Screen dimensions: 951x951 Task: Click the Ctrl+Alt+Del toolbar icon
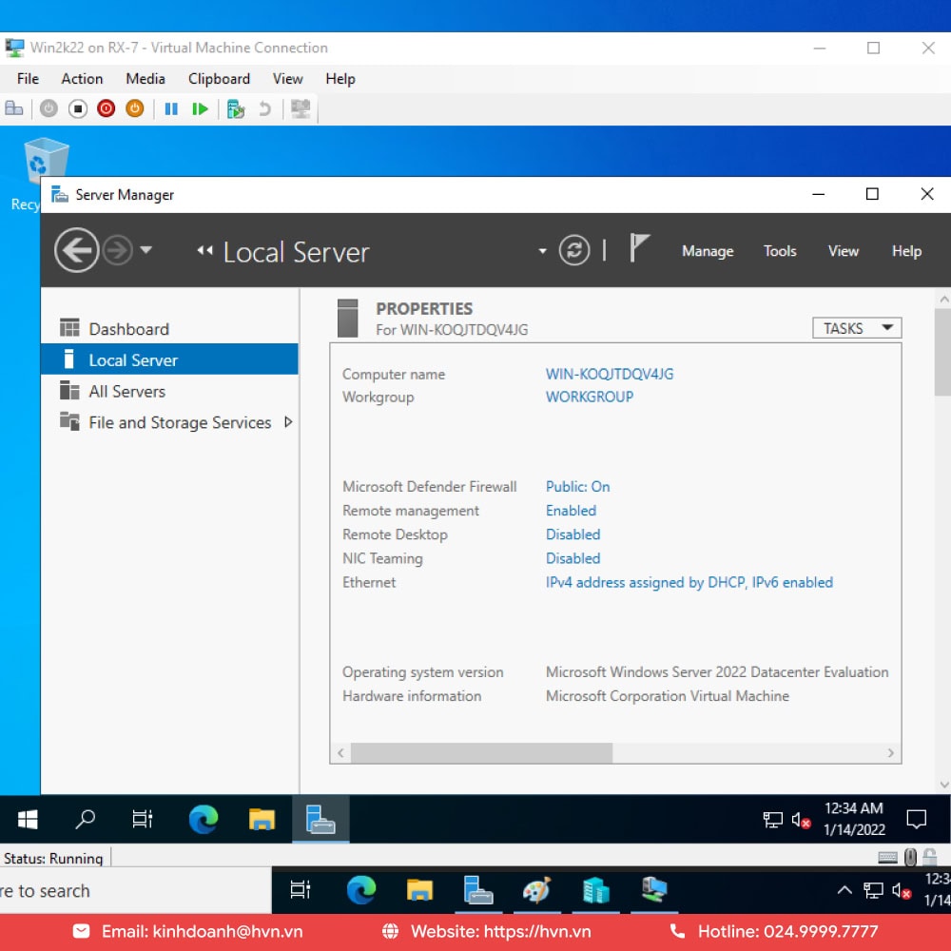click(13, 109)
